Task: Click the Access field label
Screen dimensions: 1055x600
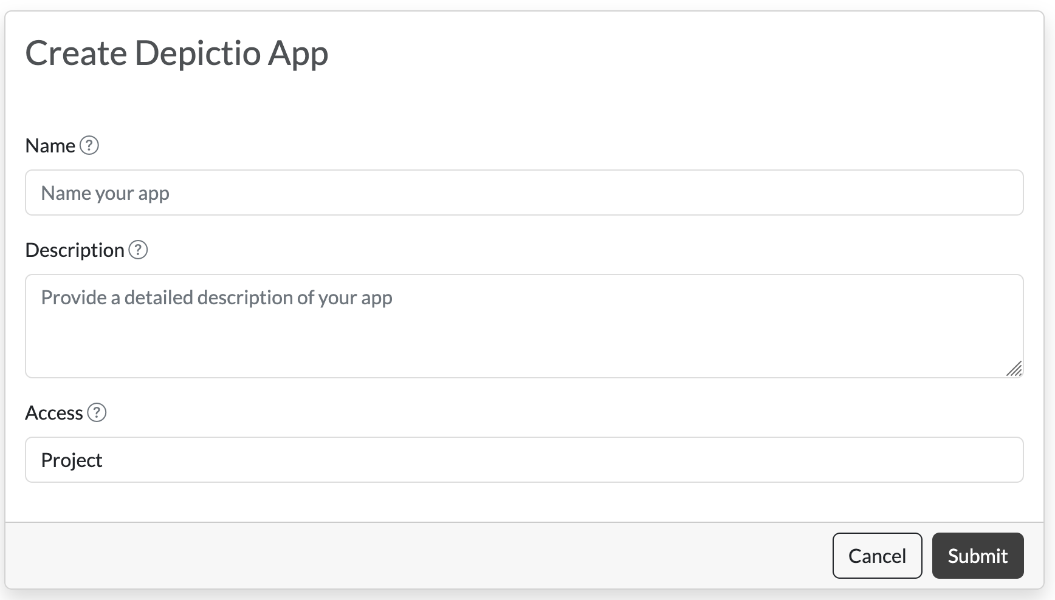Action: click(53, 413)
